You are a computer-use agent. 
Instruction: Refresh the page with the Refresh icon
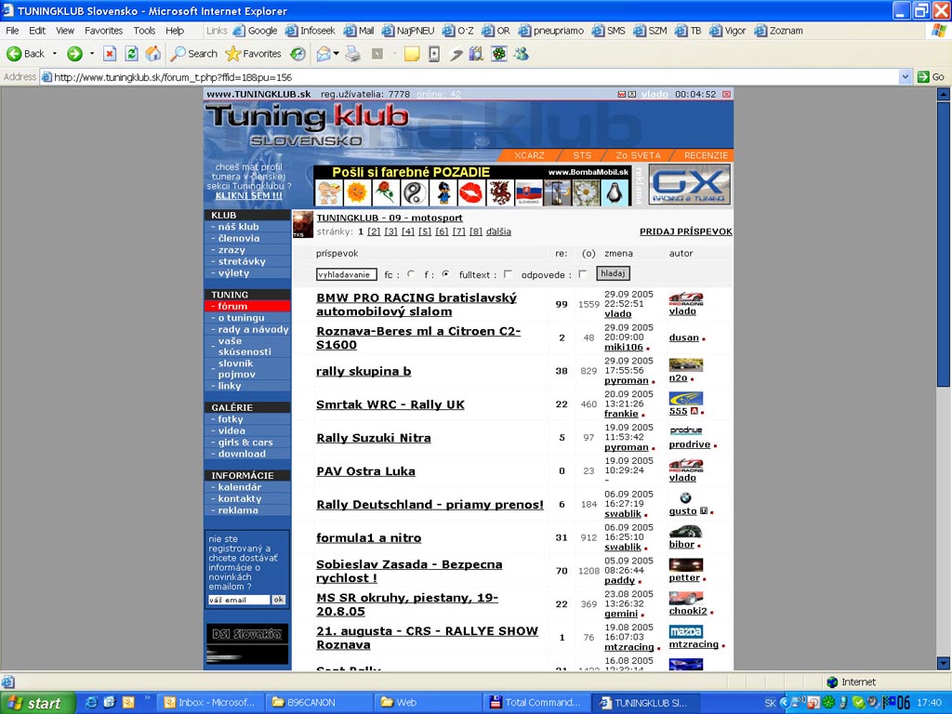coord(131,54)
